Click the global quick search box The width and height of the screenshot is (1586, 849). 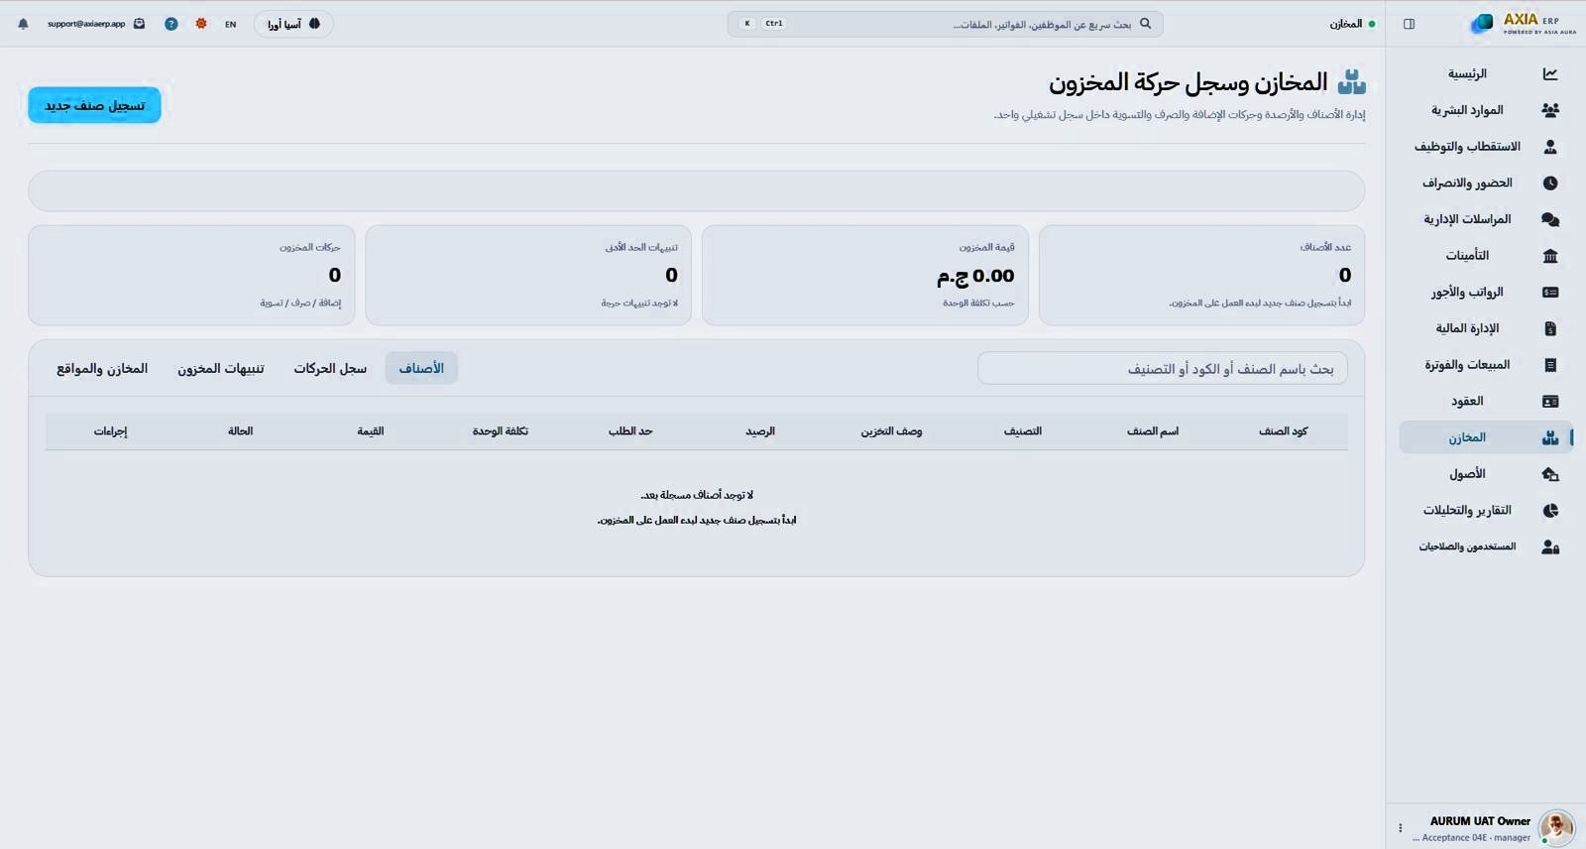click(x=945, y=24)
